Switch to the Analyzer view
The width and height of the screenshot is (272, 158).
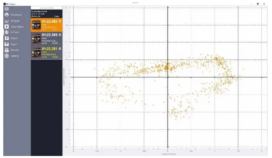tap(13, 21)
